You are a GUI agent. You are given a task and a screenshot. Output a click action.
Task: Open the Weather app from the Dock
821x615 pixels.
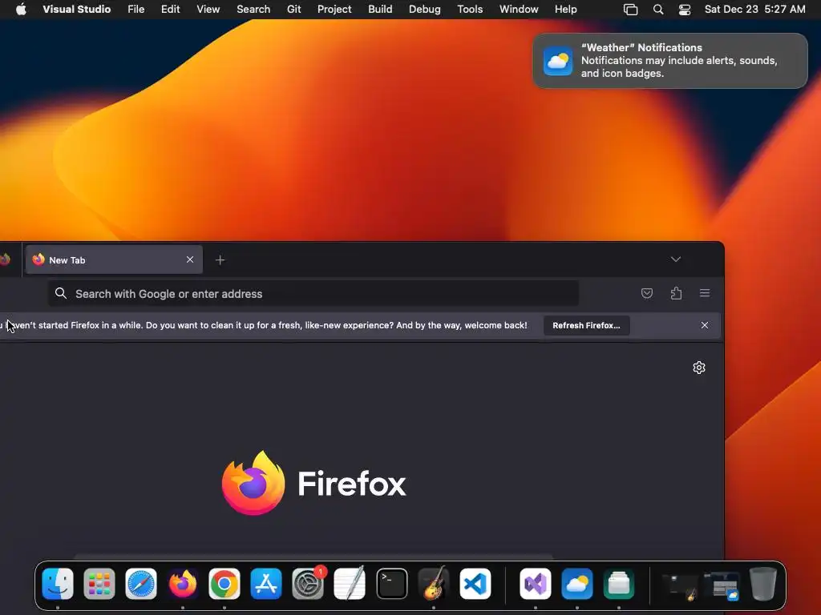577,584
